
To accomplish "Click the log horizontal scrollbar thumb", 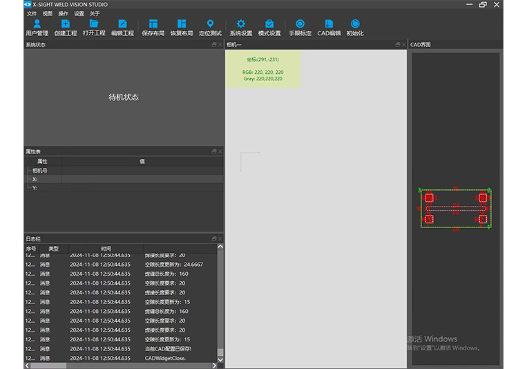I will click(48, 366).
